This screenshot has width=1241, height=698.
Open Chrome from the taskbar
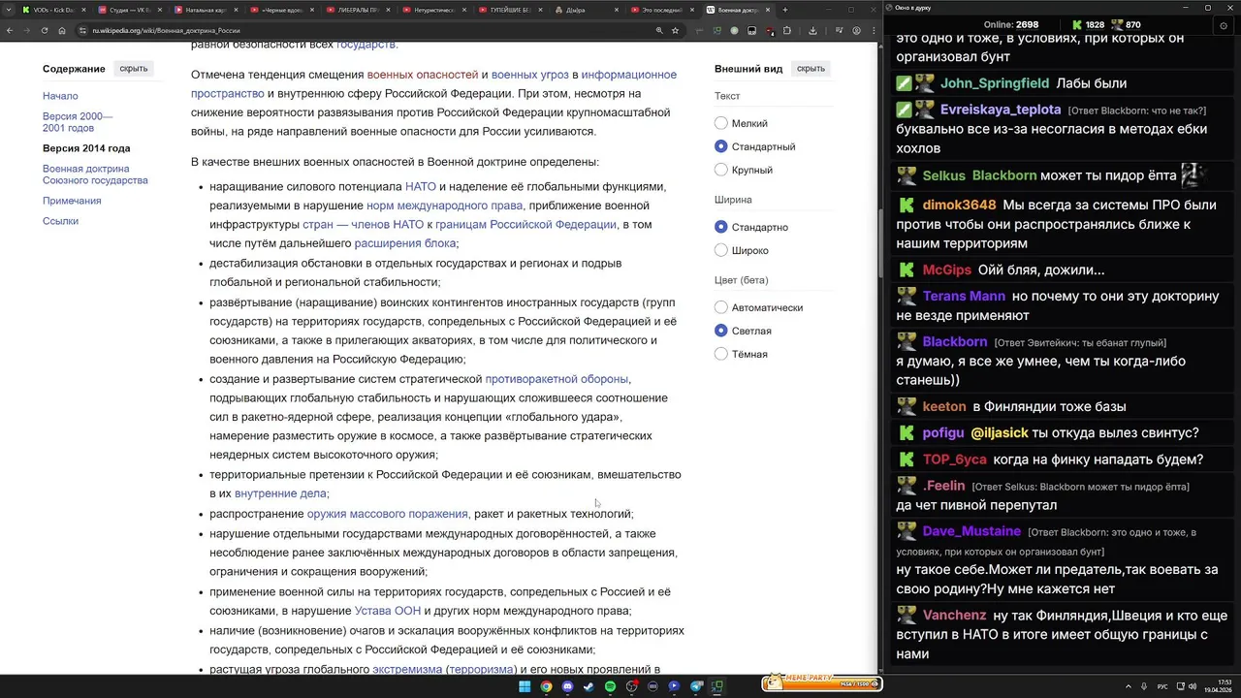pos(546,686)
